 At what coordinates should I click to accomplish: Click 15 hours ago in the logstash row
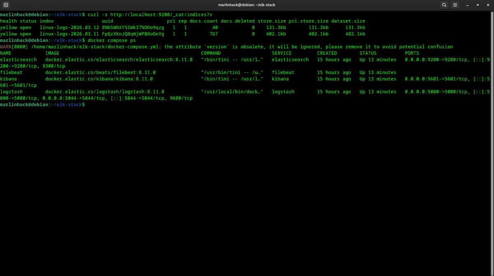(334, 92)
